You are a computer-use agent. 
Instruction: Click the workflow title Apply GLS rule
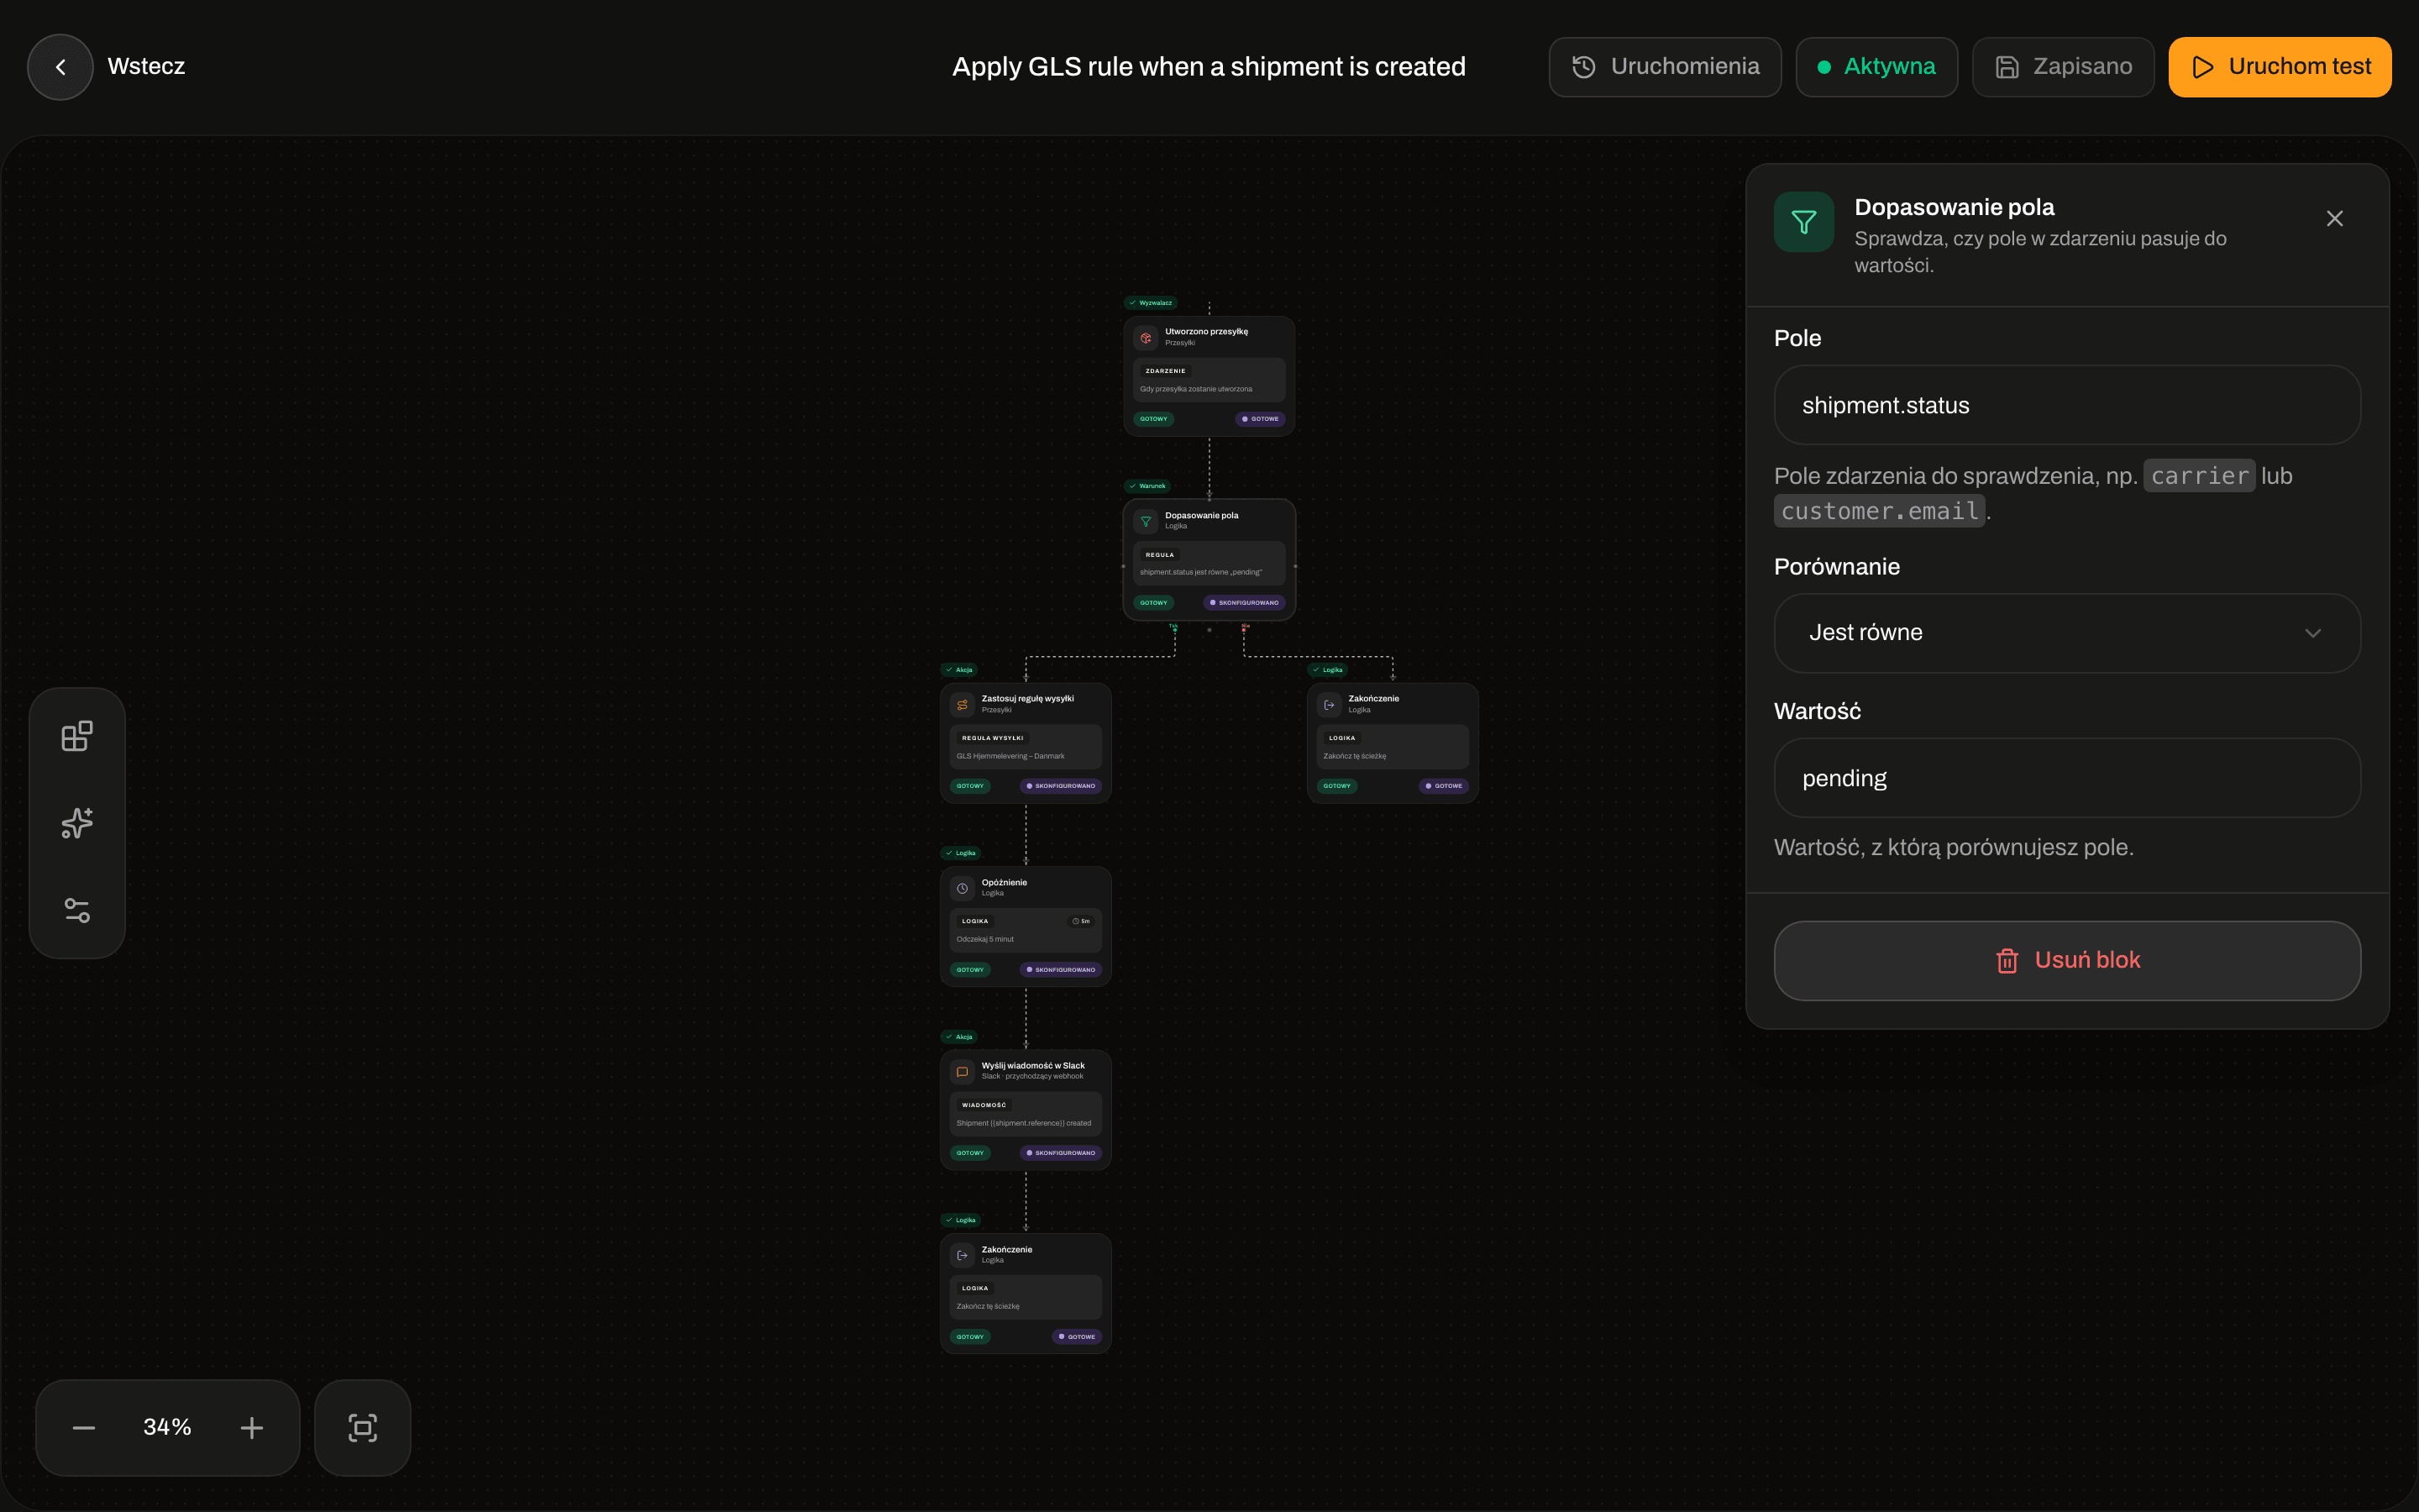[x=1209, y=67]
